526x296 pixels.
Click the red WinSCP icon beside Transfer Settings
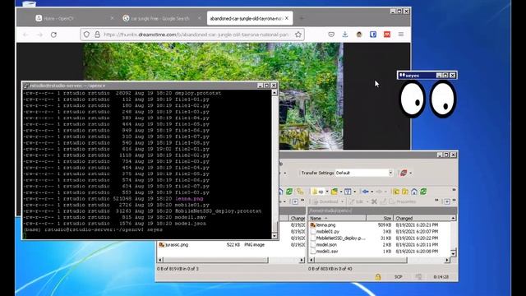coord(404,173)
